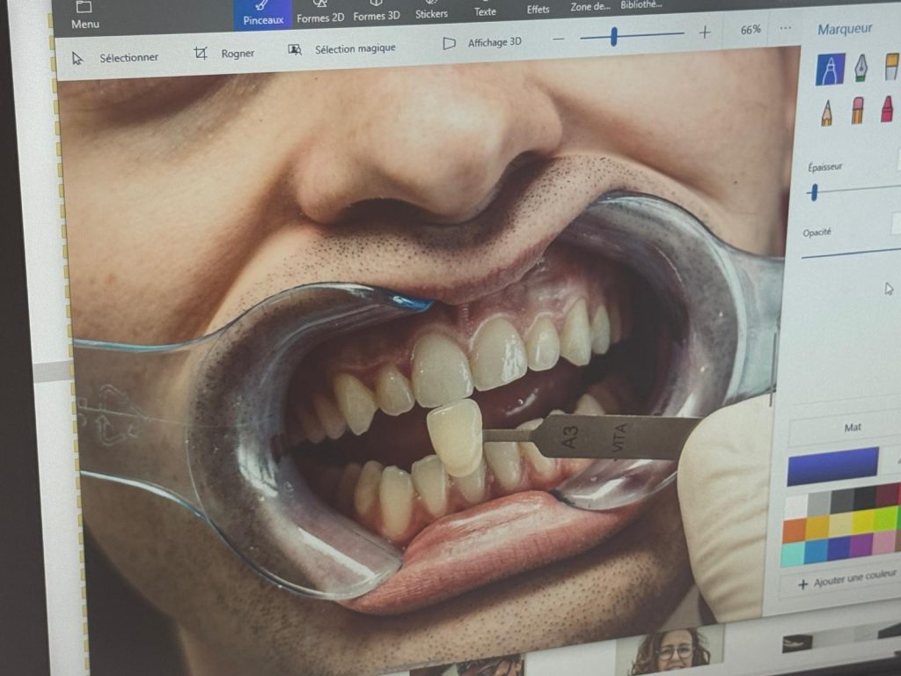Viewport: 901px width, 676px height.
Task: Select the Marqueur (marker) brush icon
Action: click(831, 69)
